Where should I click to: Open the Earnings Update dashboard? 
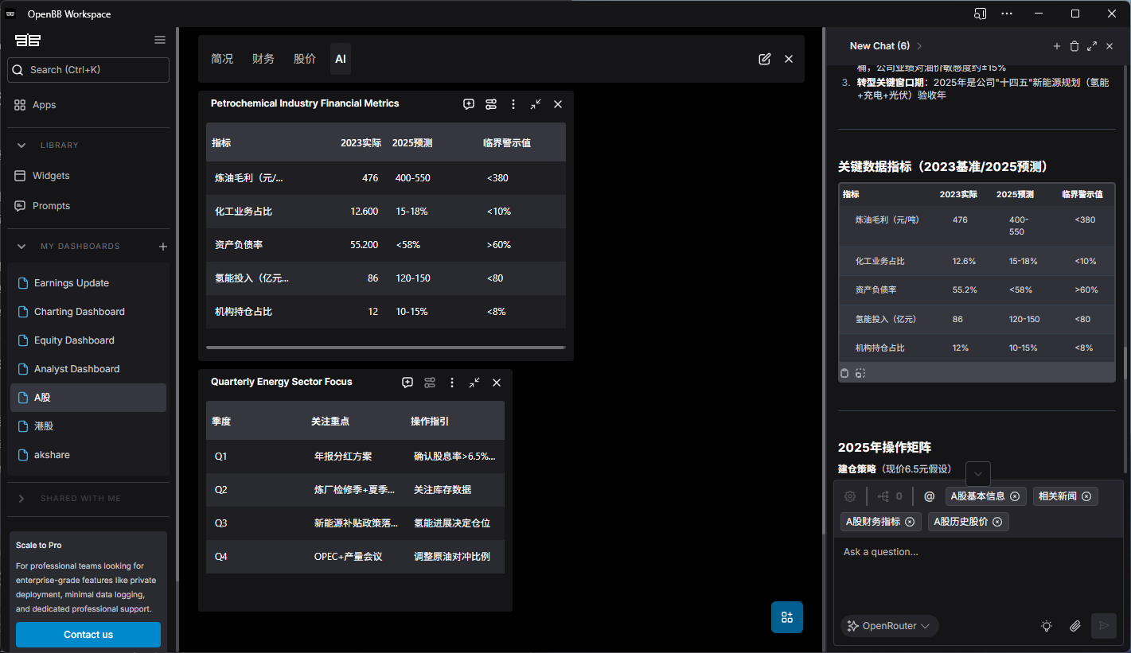(88, 283)
